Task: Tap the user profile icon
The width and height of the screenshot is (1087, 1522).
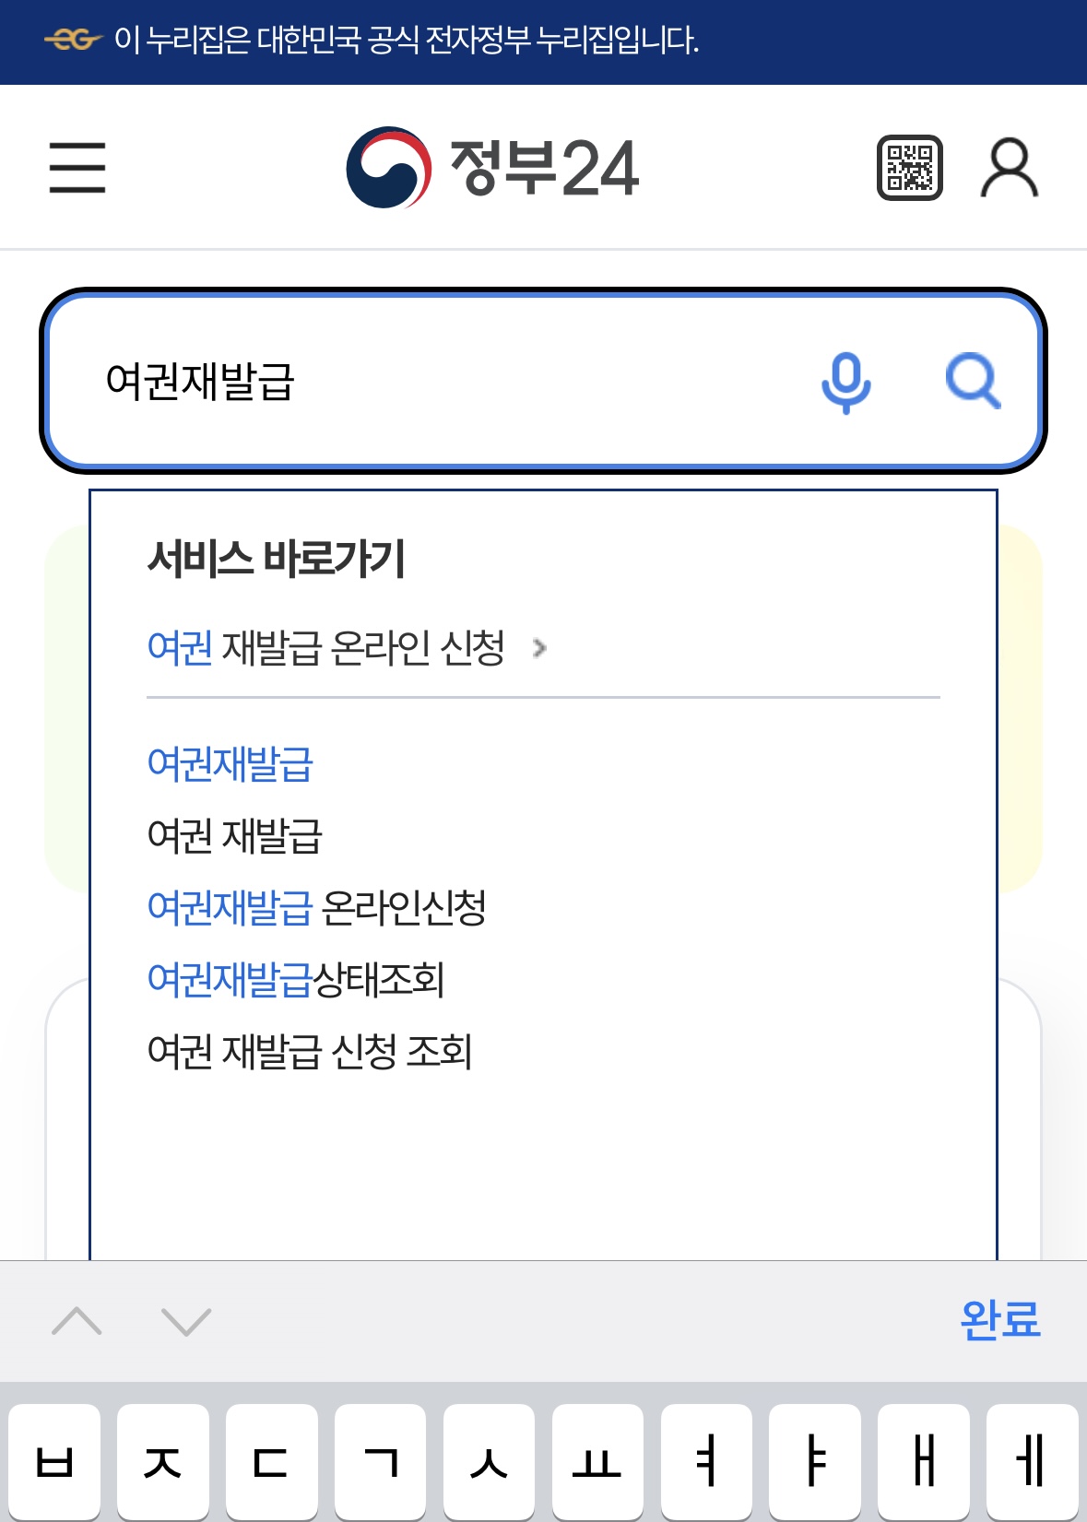Action: tap(1011, 170)
